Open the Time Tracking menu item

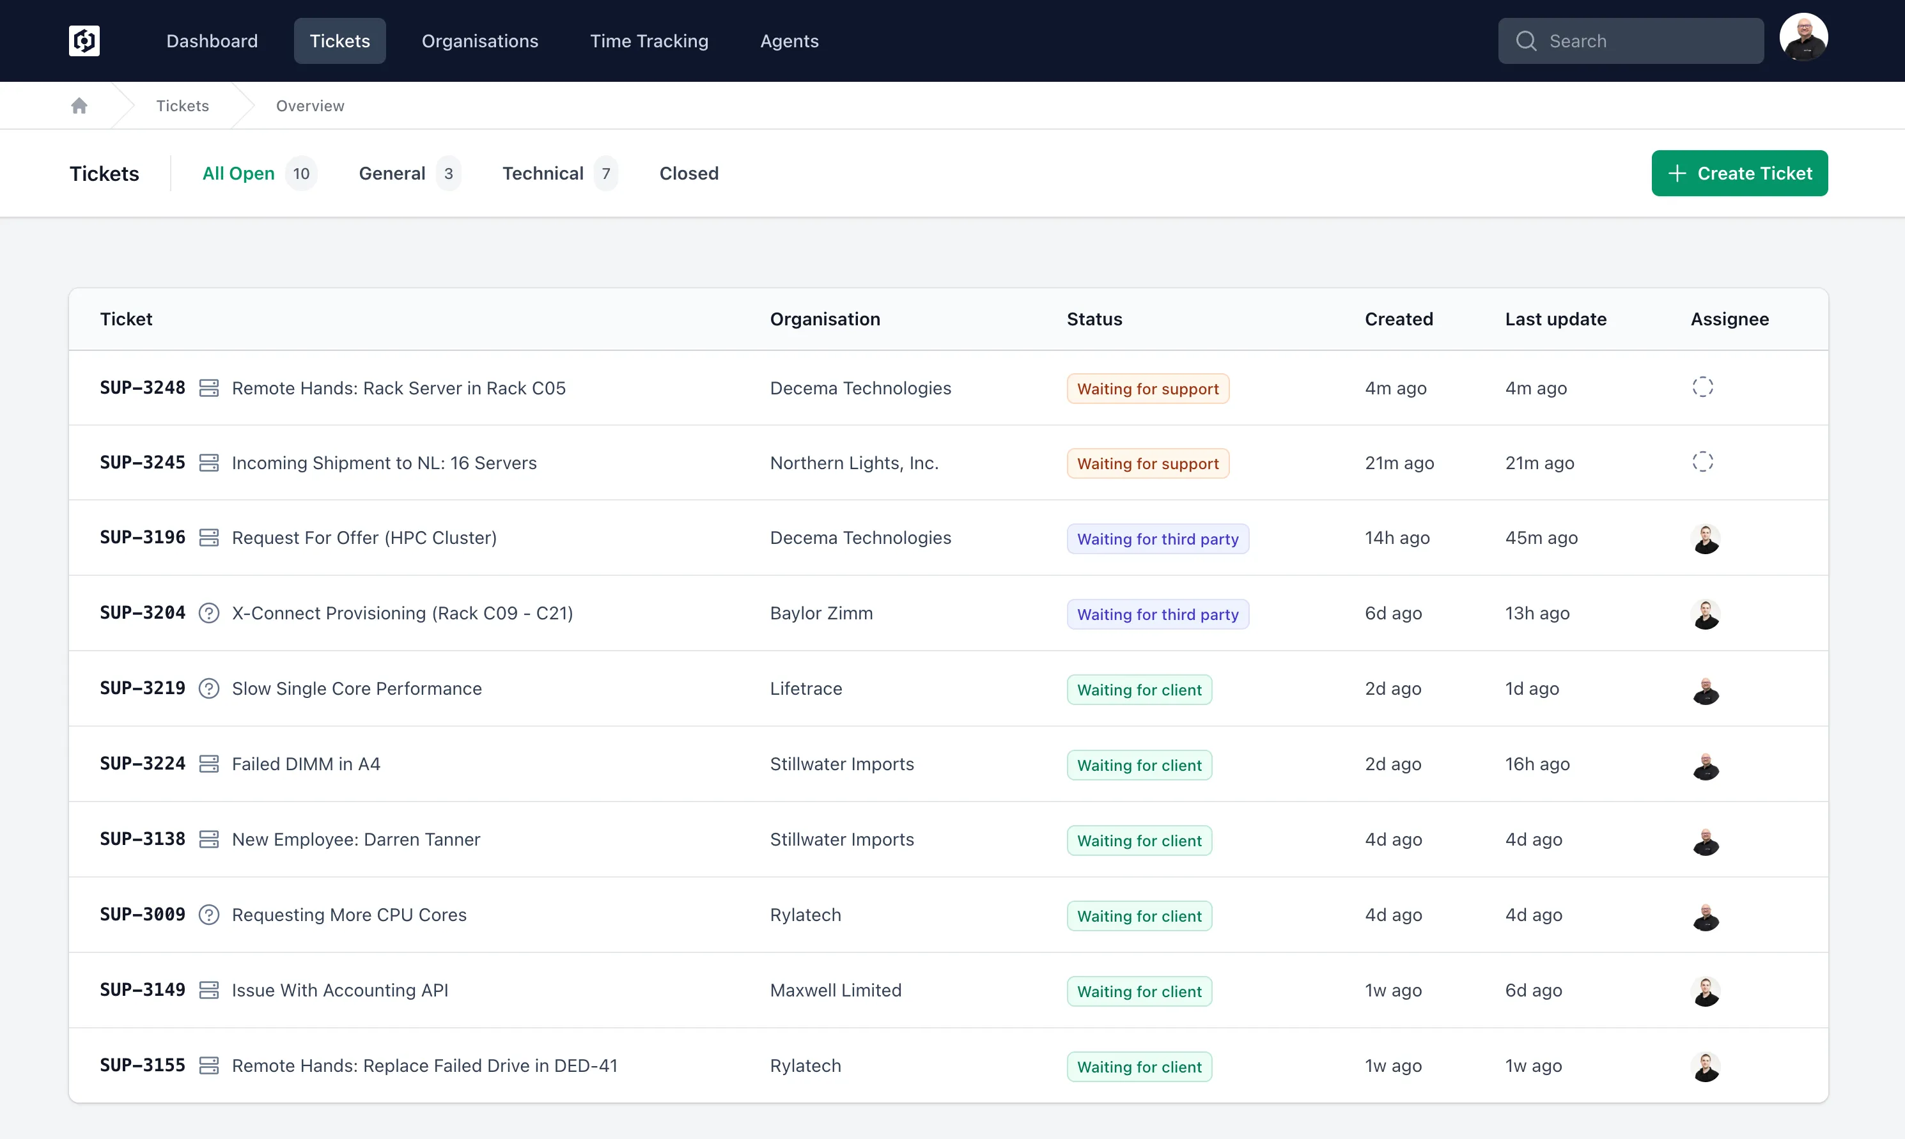tap(649, 41)
